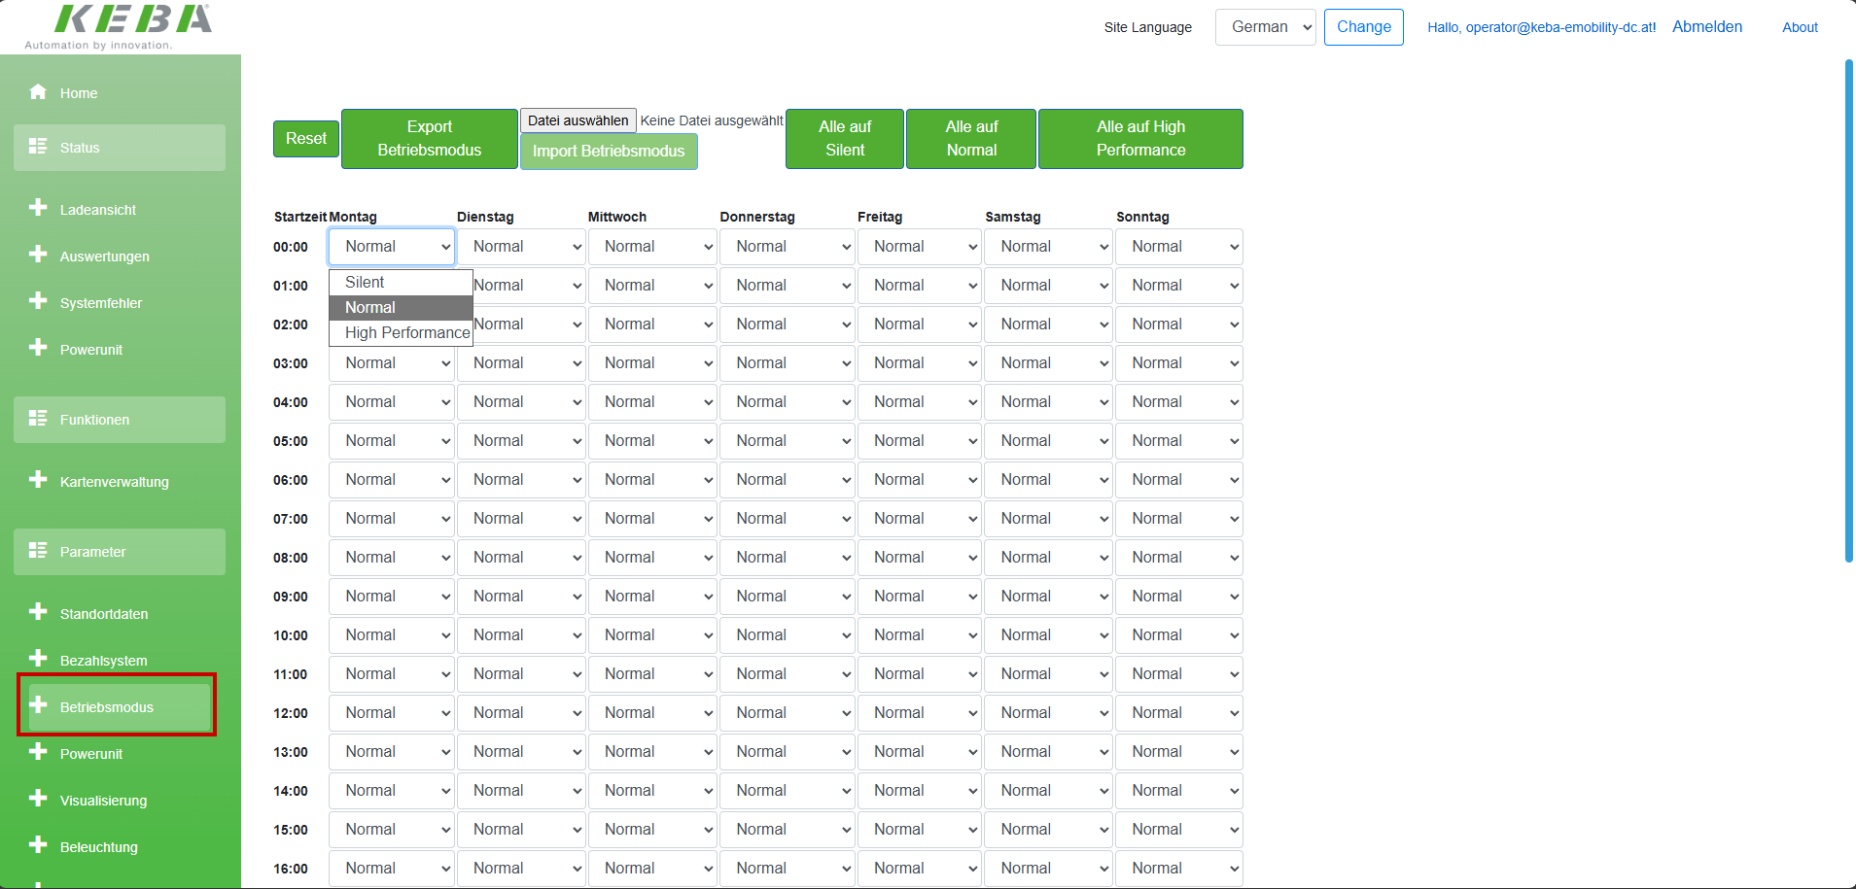Viewport: 1856px width, 889px height.
Task: Open Montag 15:00 mode dropdown
Action: point(392,830)
